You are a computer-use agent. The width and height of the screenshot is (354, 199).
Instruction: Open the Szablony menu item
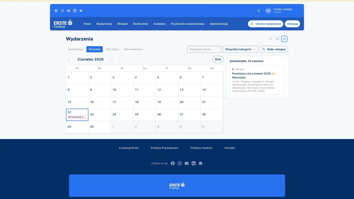(160, 24)
